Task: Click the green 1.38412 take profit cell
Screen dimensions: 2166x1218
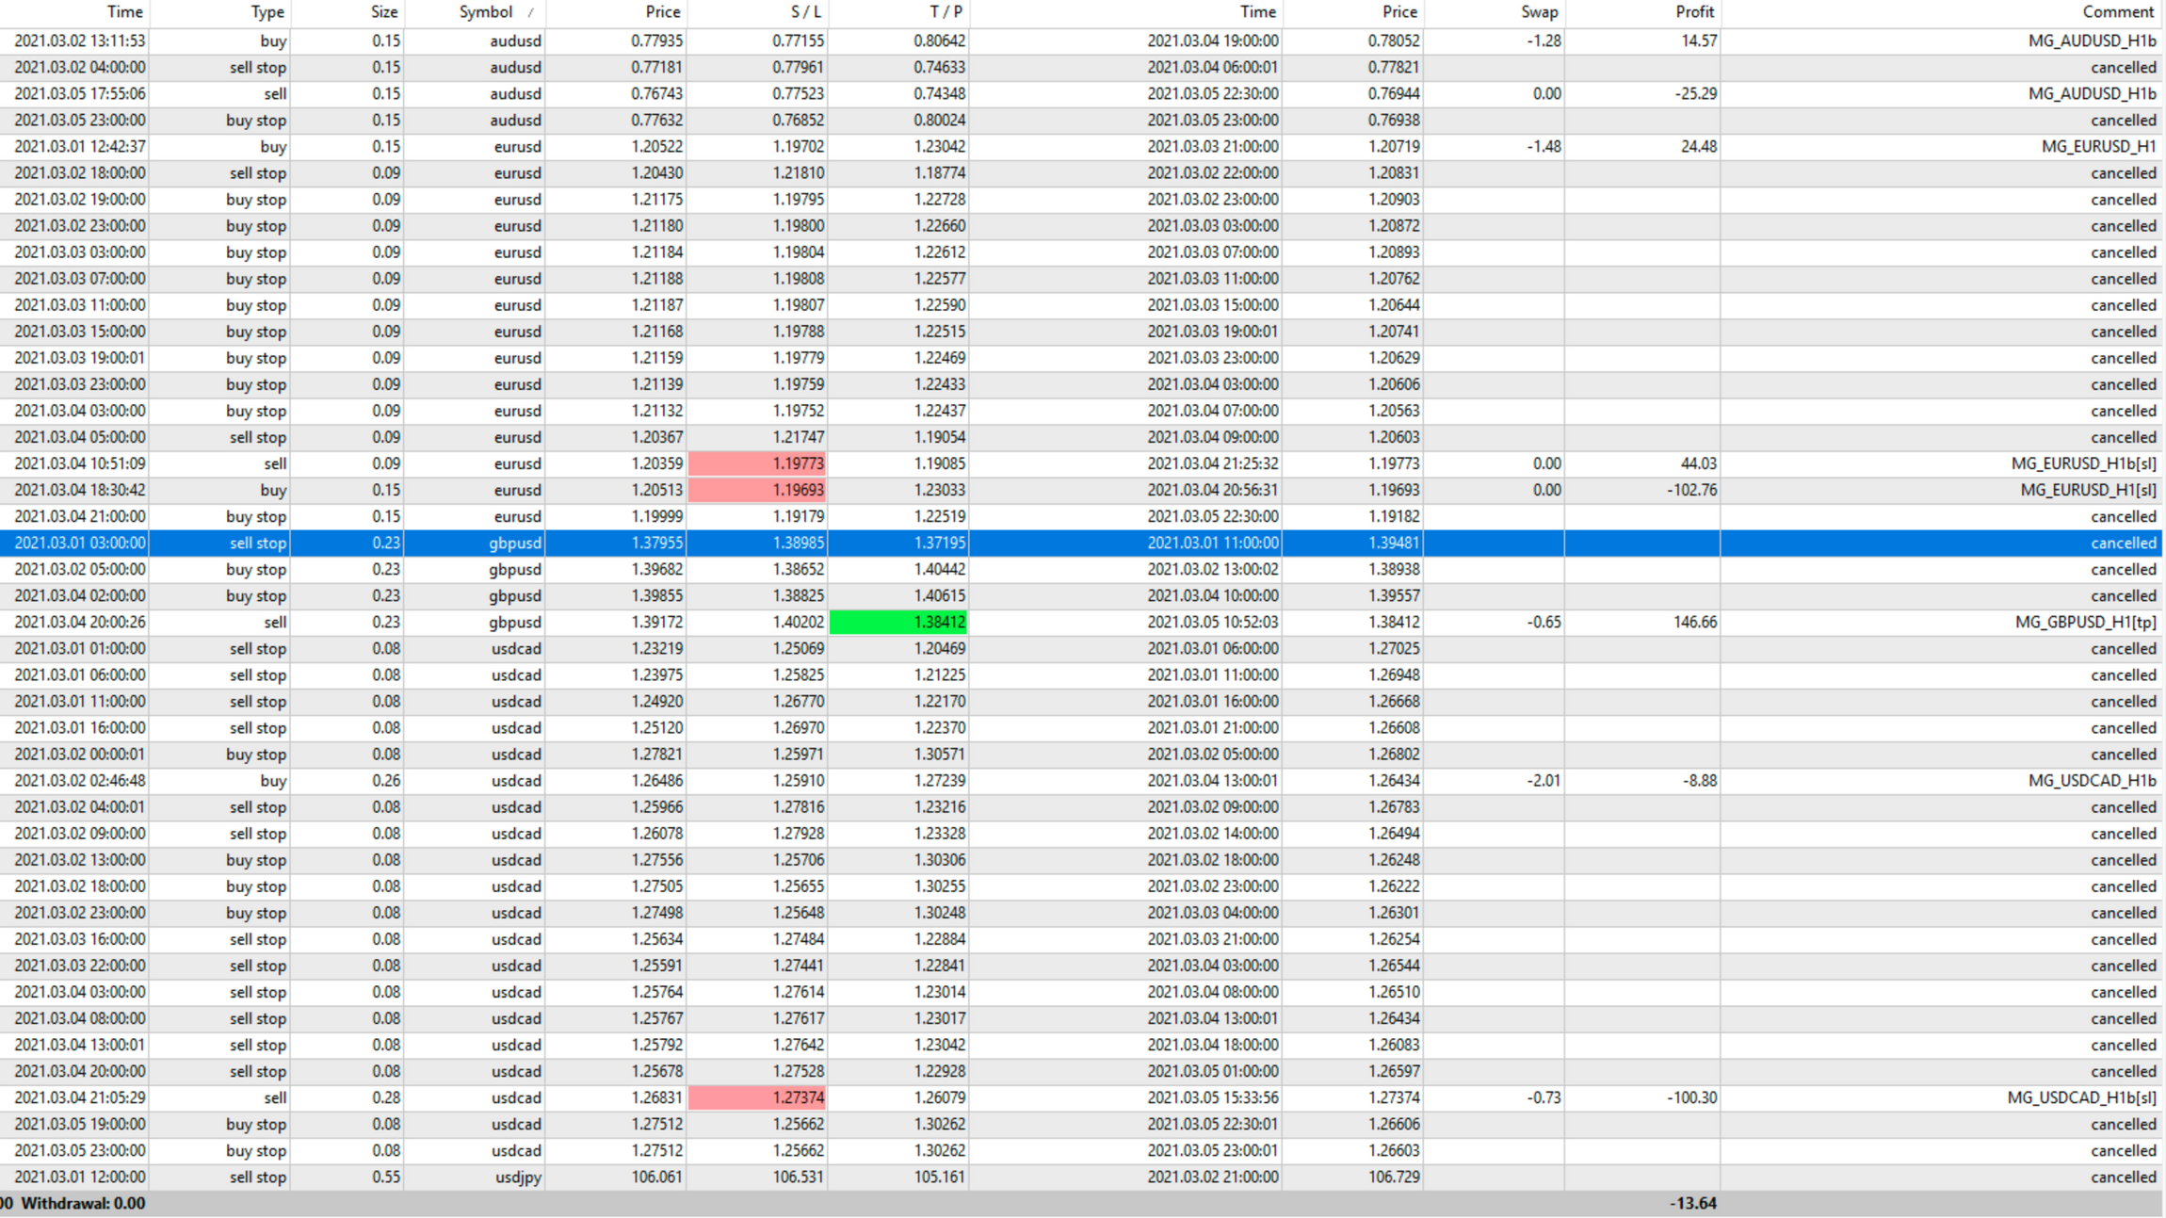Action: pos(898,622)
